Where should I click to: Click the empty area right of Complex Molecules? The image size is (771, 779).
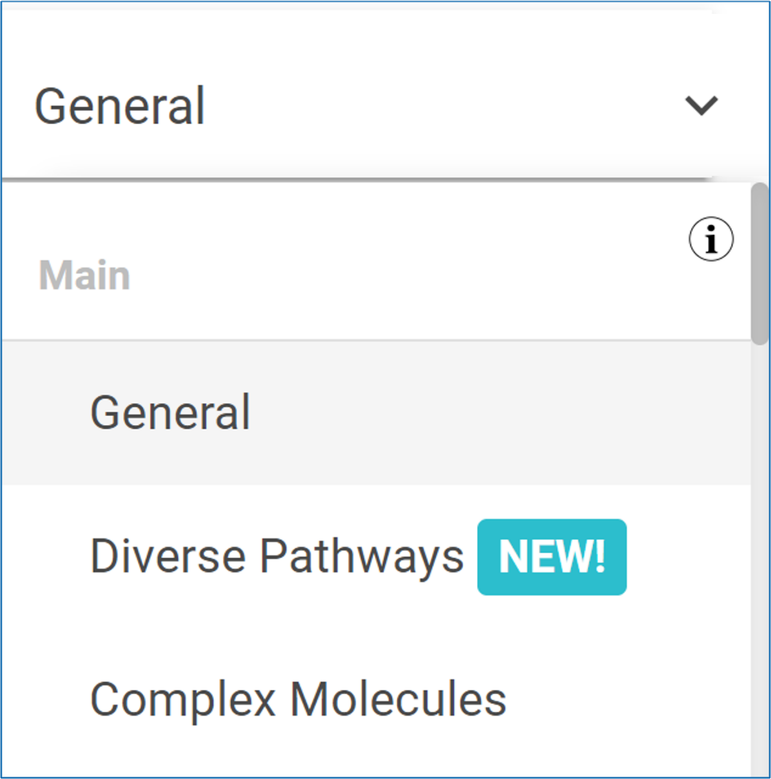click(626, 700)
